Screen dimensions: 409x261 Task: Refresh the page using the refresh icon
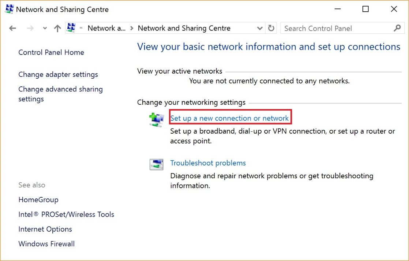pos(271,28)
